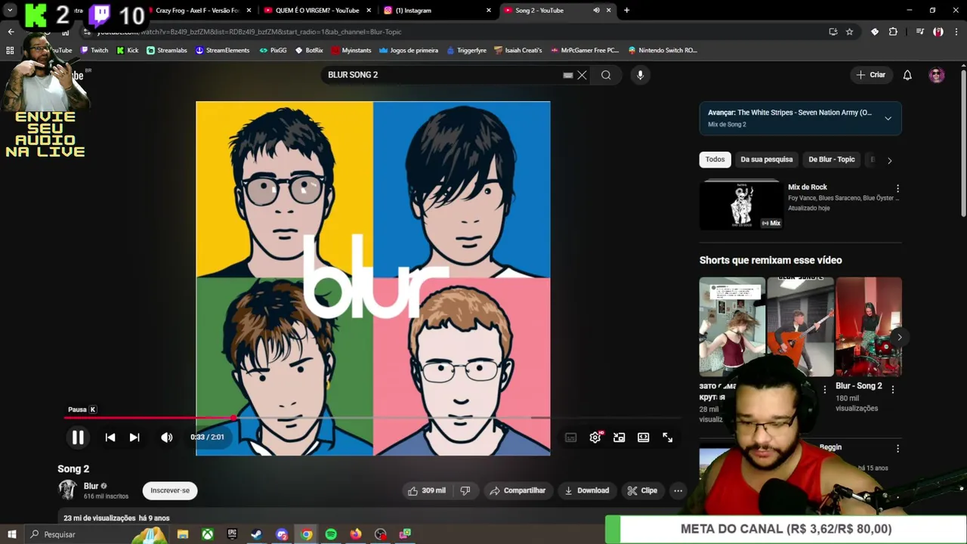Viewport: 967px width, 544px height.
Task: Show more filter chips with the arrow
Action: (889, 160)
